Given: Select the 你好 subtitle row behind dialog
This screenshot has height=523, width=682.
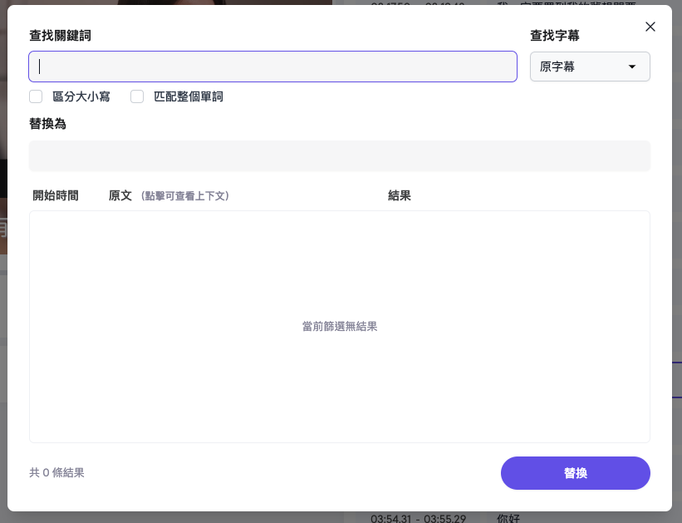Looking at the screenshot, I should tap(508, 518).
